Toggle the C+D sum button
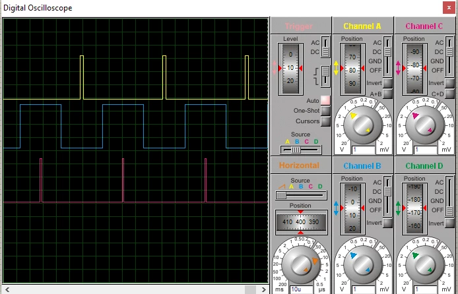Image resolution: width=458 pixels, height=294 pixels. coord(450,94)
